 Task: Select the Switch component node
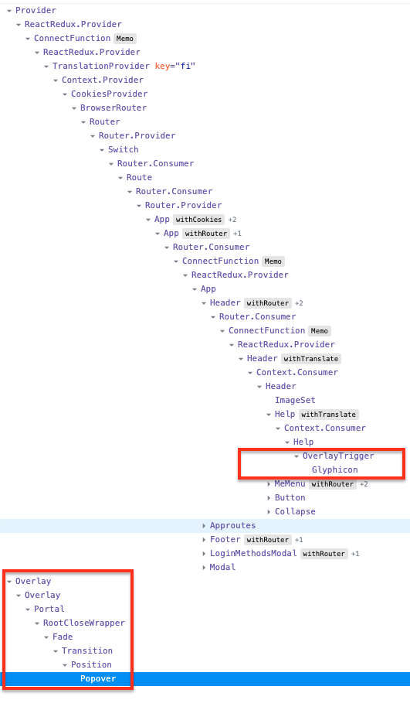coord(124,149)
